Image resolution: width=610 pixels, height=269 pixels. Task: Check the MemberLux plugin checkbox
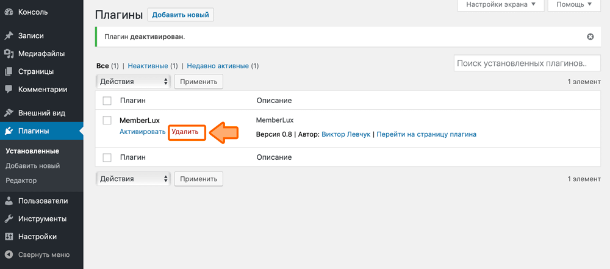[x=107, y=121]
